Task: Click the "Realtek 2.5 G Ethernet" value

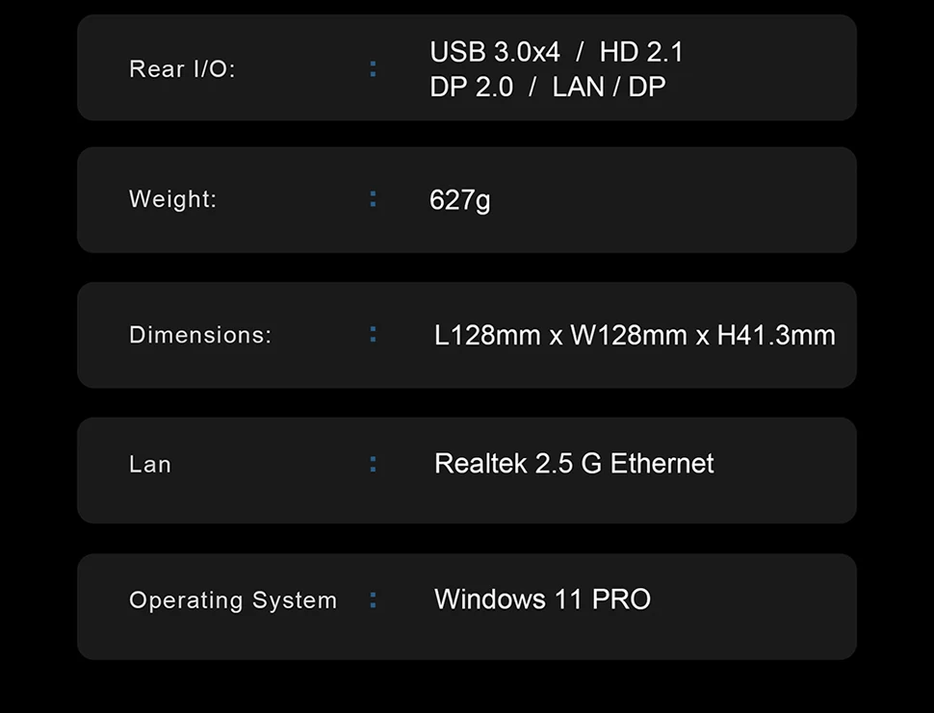Action: click(574, 464)
